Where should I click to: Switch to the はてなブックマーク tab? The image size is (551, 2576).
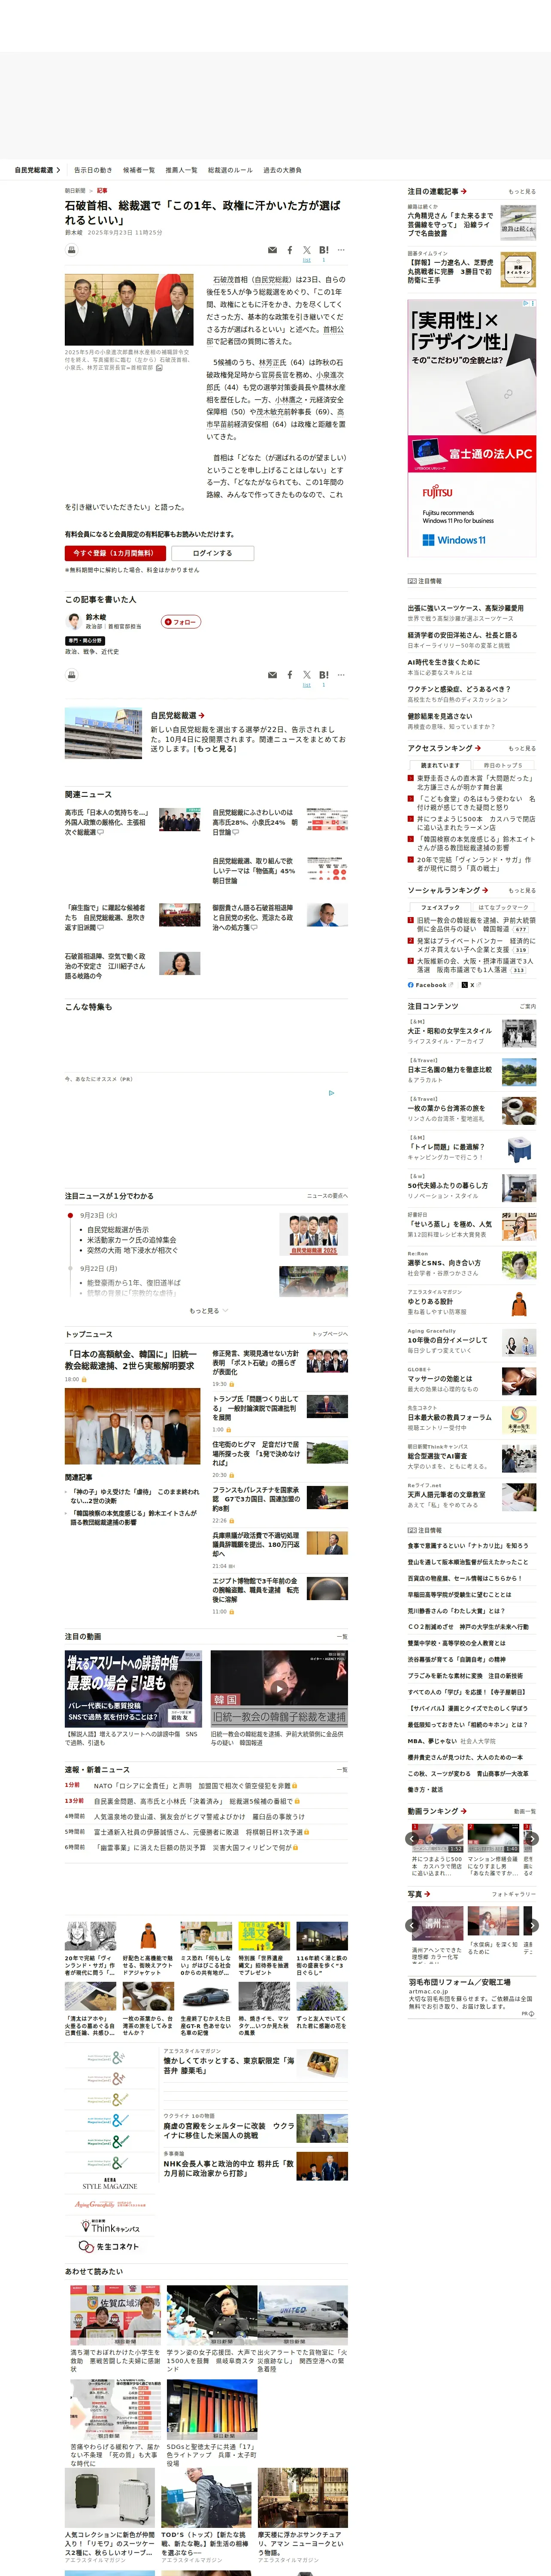503,907
